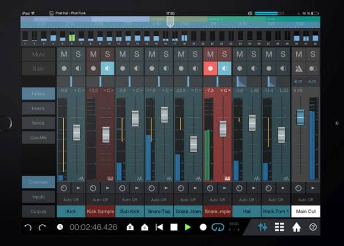Select the Kick channel name label
Viewport: 344px width, 246px height.
tap(71, 212)
